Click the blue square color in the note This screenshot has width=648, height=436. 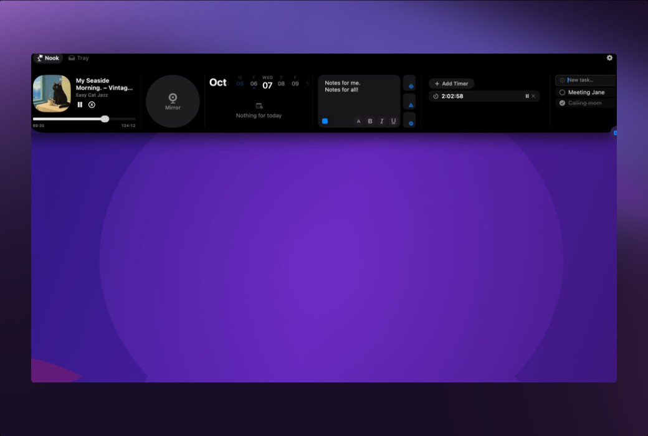pos(325,121)
